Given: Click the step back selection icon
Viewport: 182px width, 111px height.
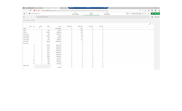Looking at the screenshot, I should 27,17.
